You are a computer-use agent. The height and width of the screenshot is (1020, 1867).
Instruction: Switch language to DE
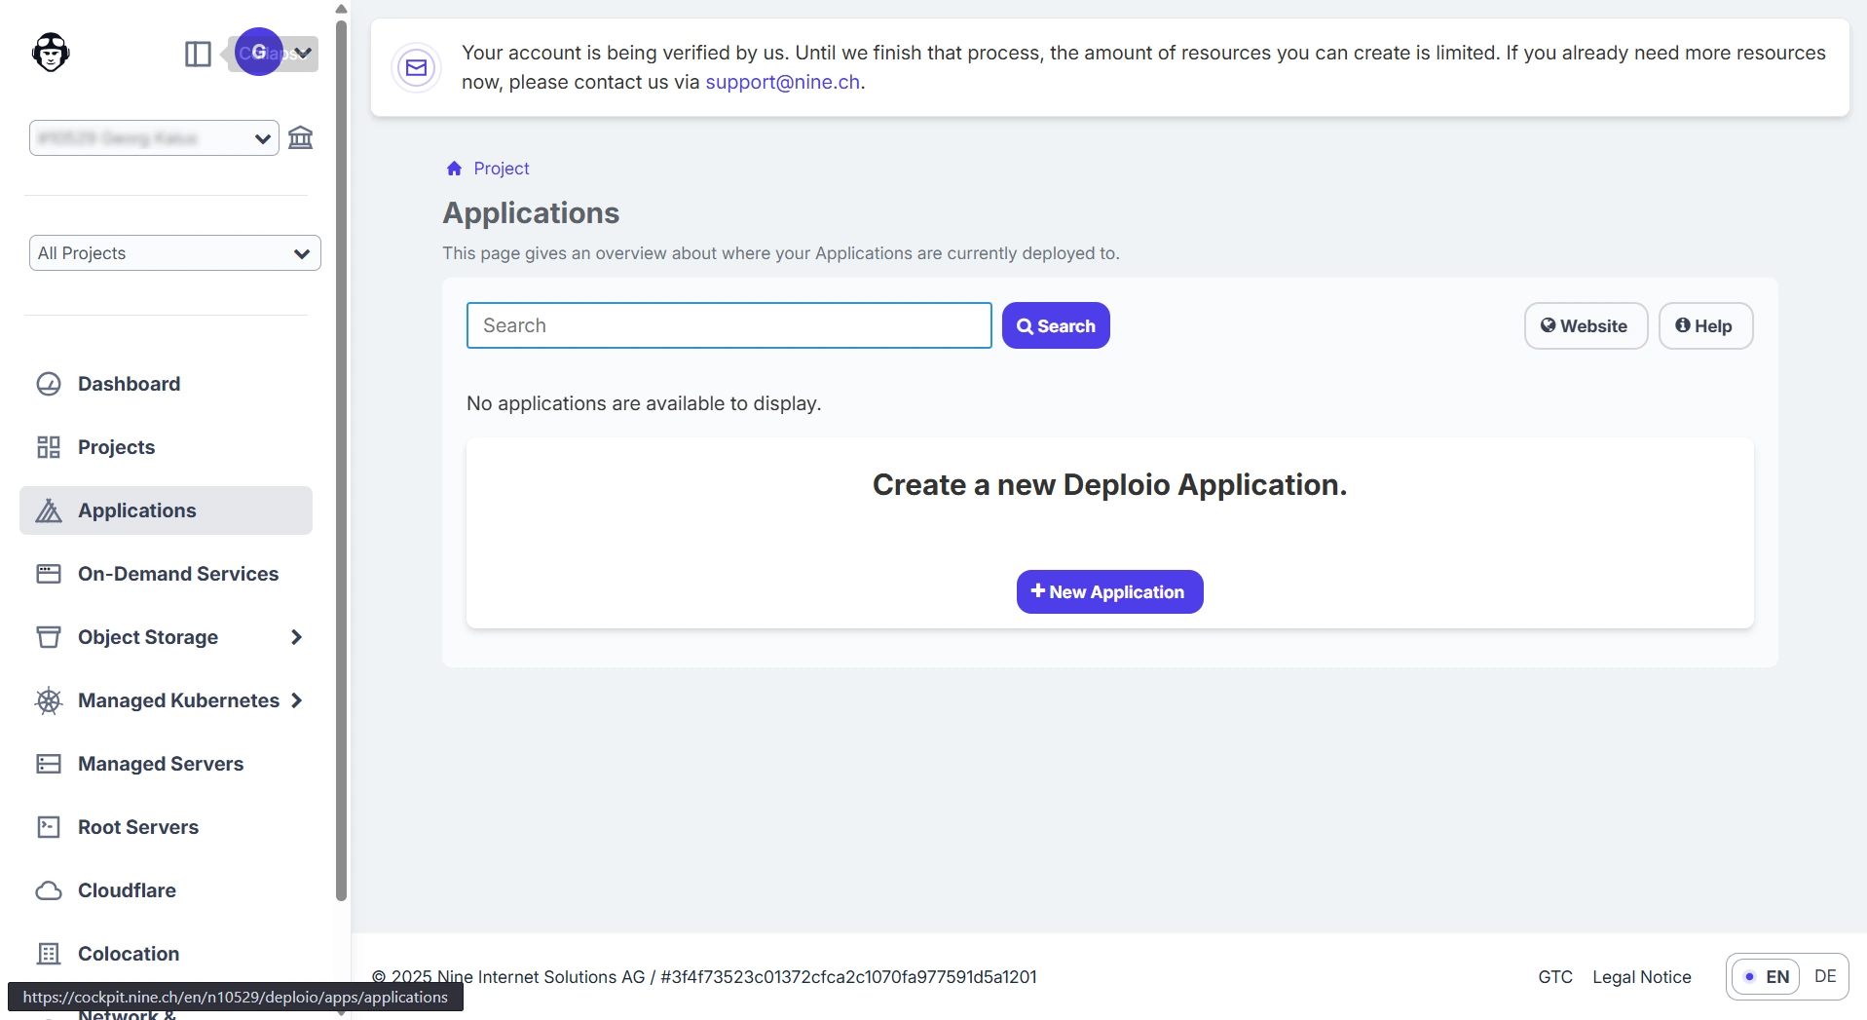[1825, 976]
